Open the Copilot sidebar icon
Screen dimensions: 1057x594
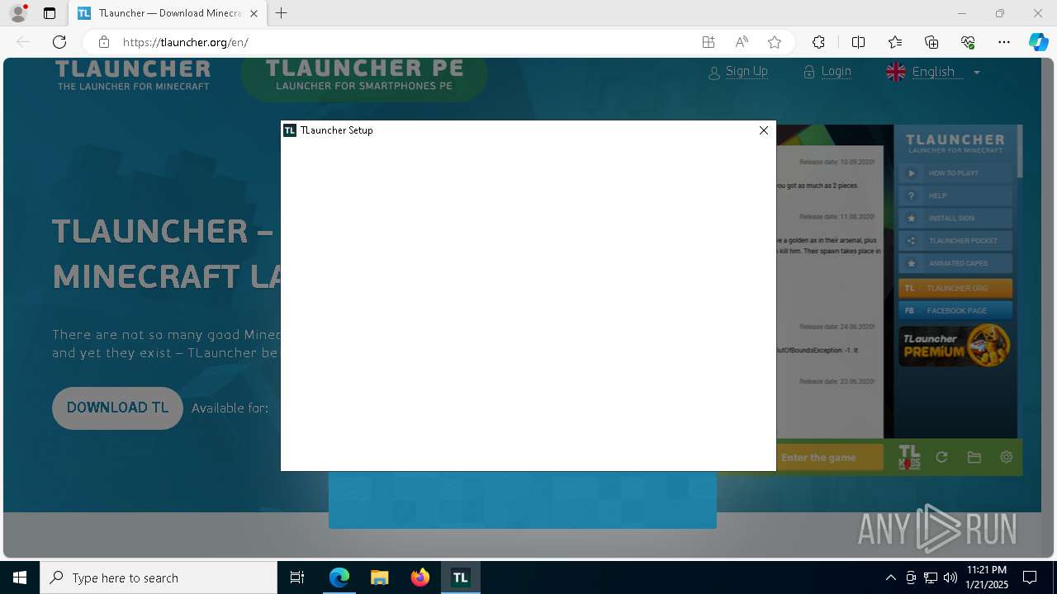(1039, 42)
